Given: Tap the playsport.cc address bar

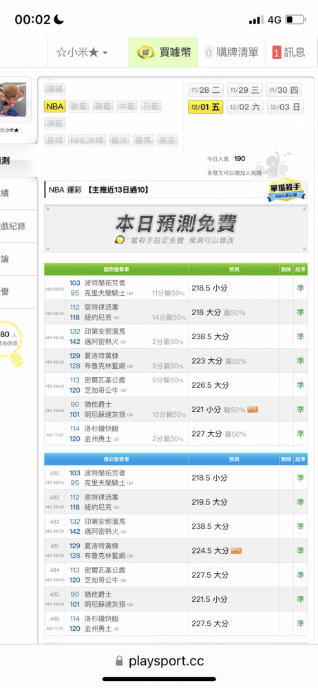Looking at the screenshot, I should click(x=159, y=660).
